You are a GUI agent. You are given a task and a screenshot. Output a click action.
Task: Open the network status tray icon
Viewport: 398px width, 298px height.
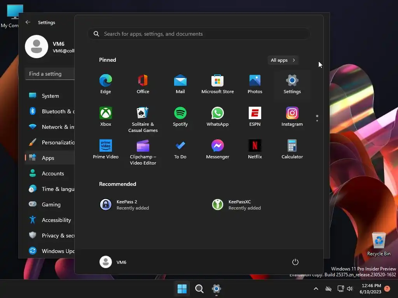pyautogui.click(x=340, y=289)
